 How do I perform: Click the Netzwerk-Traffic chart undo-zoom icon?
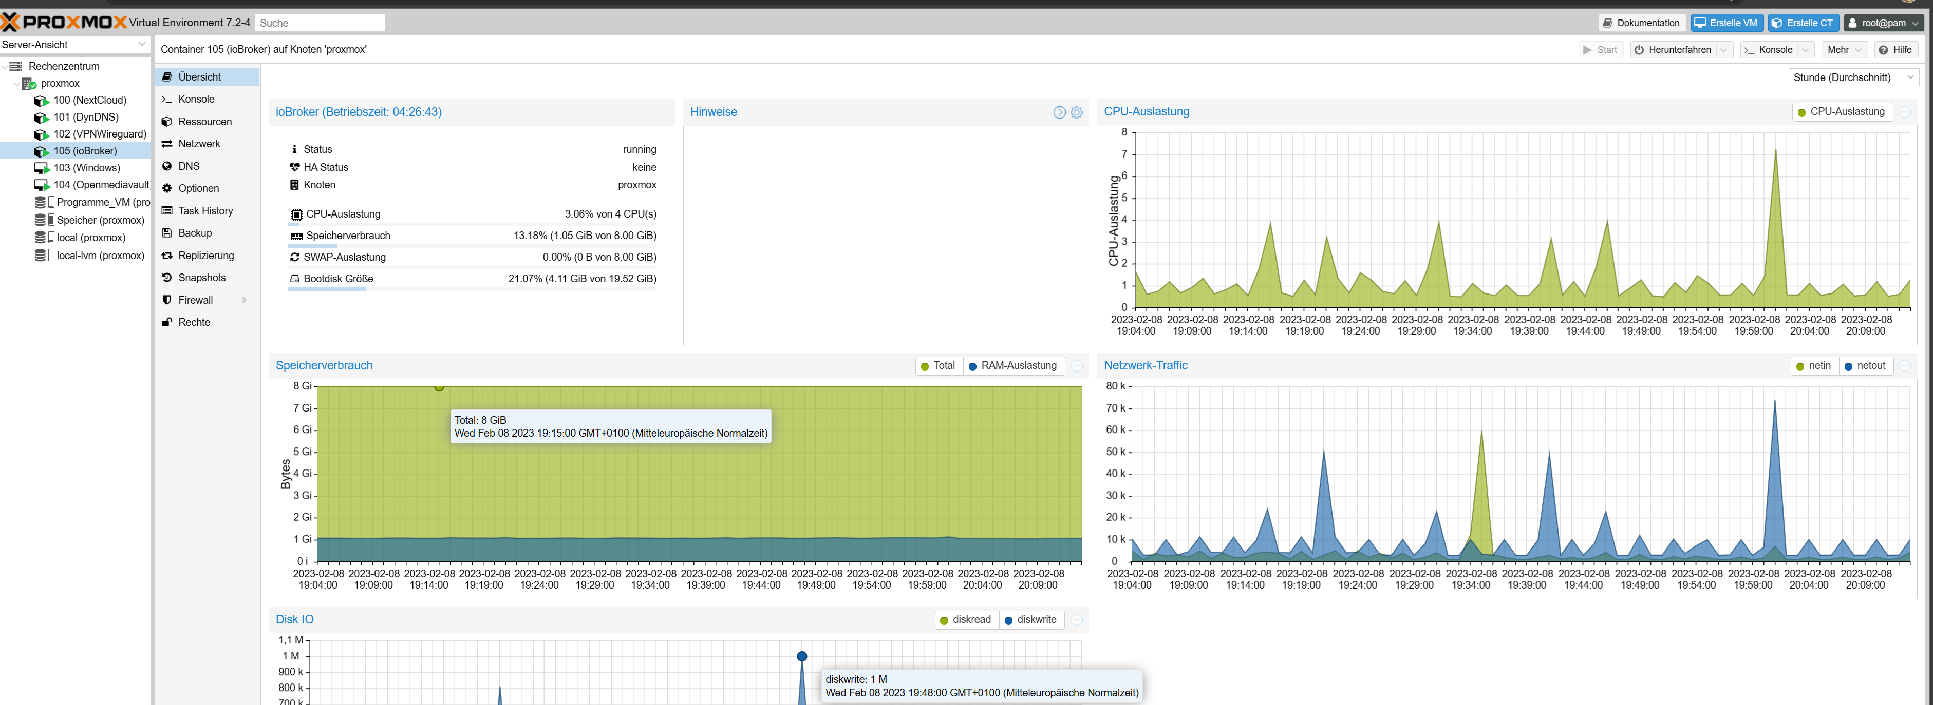pos(1904,366)
